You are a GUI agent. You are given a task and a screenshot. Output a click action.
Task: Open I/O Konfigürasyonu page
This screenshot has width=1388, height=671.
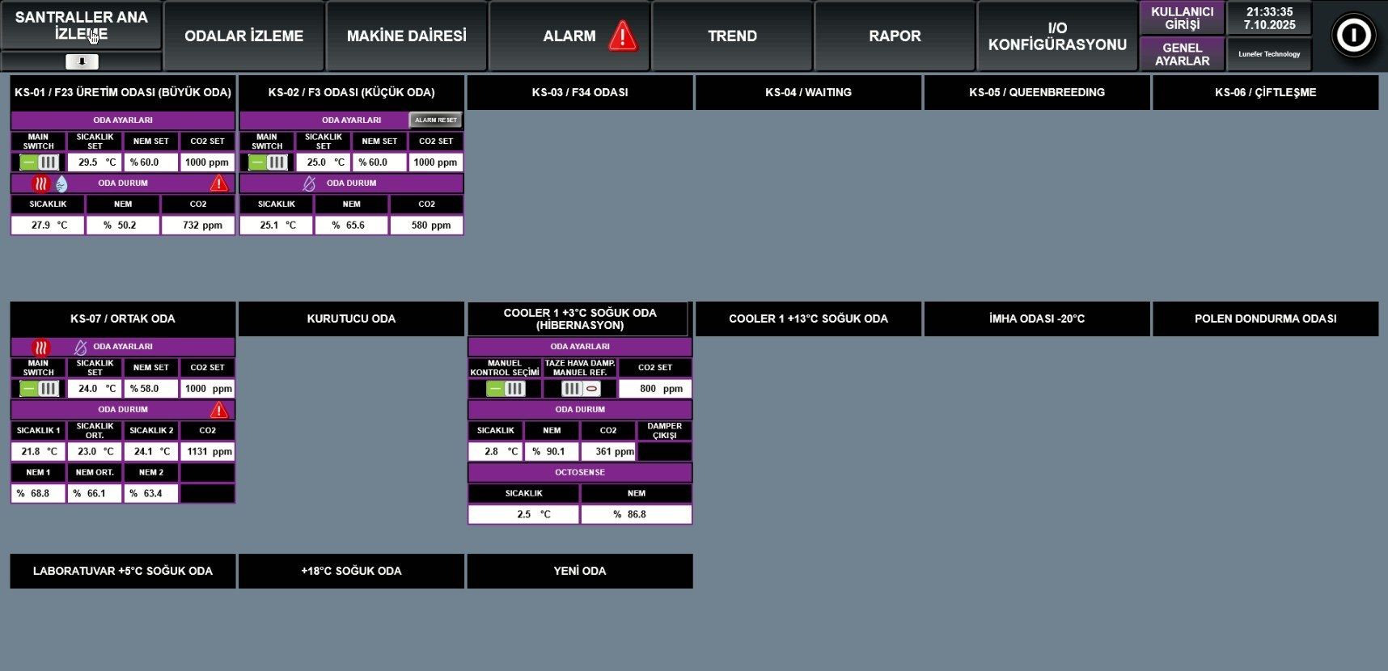1058,36
